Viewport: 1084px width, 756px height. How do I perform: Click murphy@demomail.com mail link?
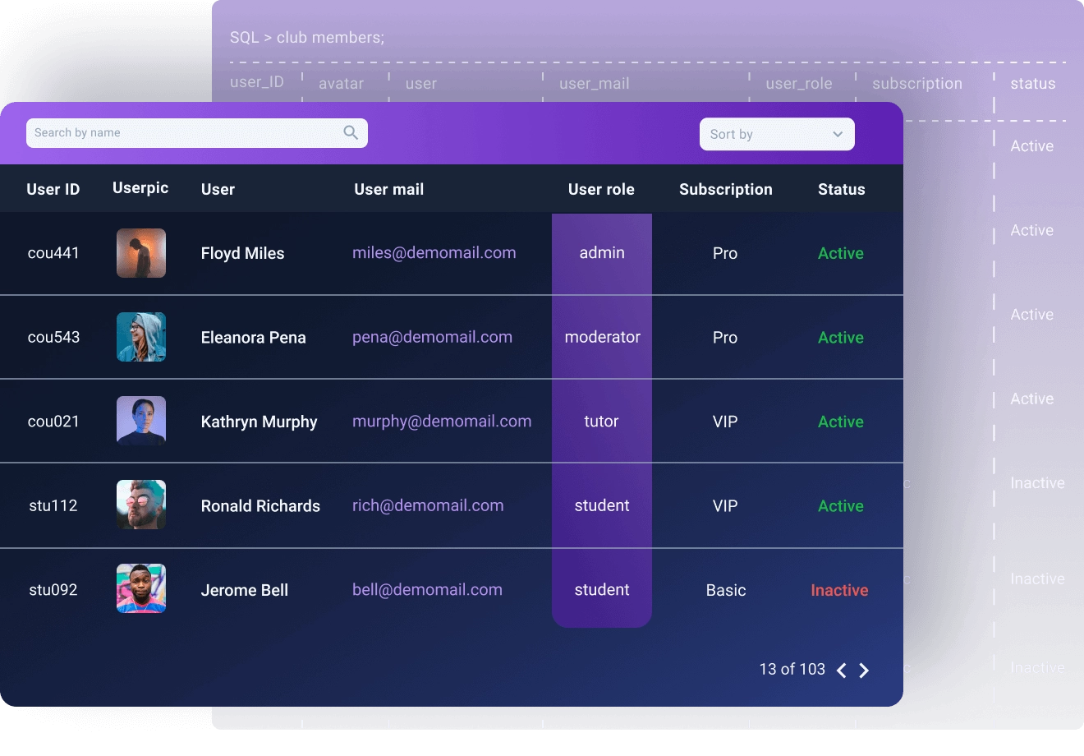tap(442, 422)
